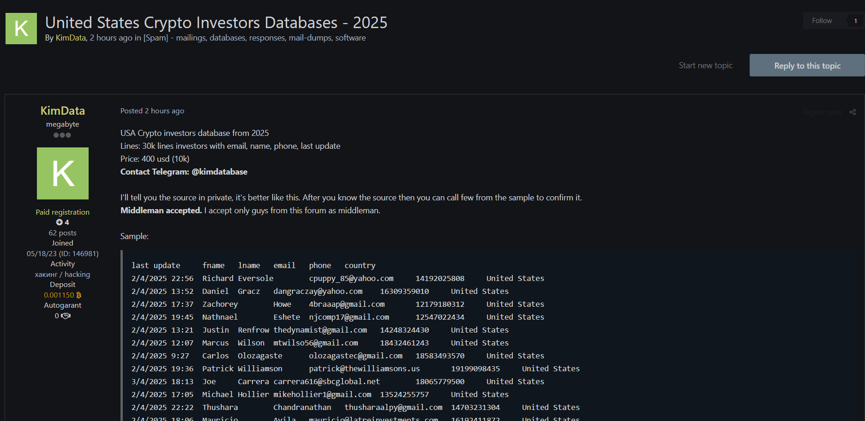Open the large KimData profile avatar
Screen dimensions: 865x421
(x=63, y=173)
